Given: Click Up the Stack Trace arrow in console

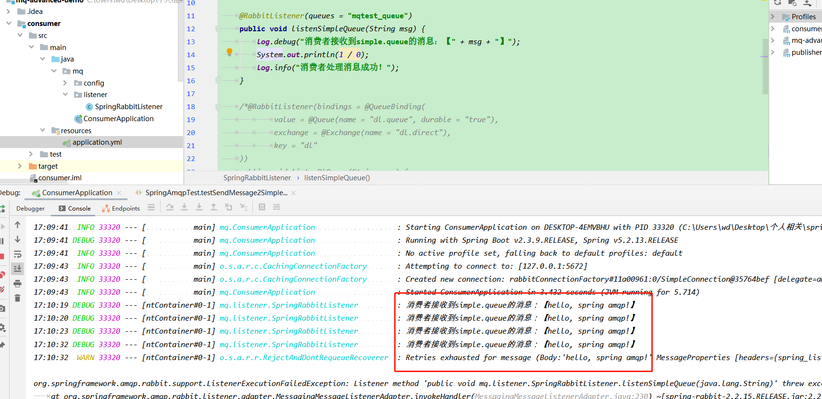Looking at the screenshot, I should point(17,224).
